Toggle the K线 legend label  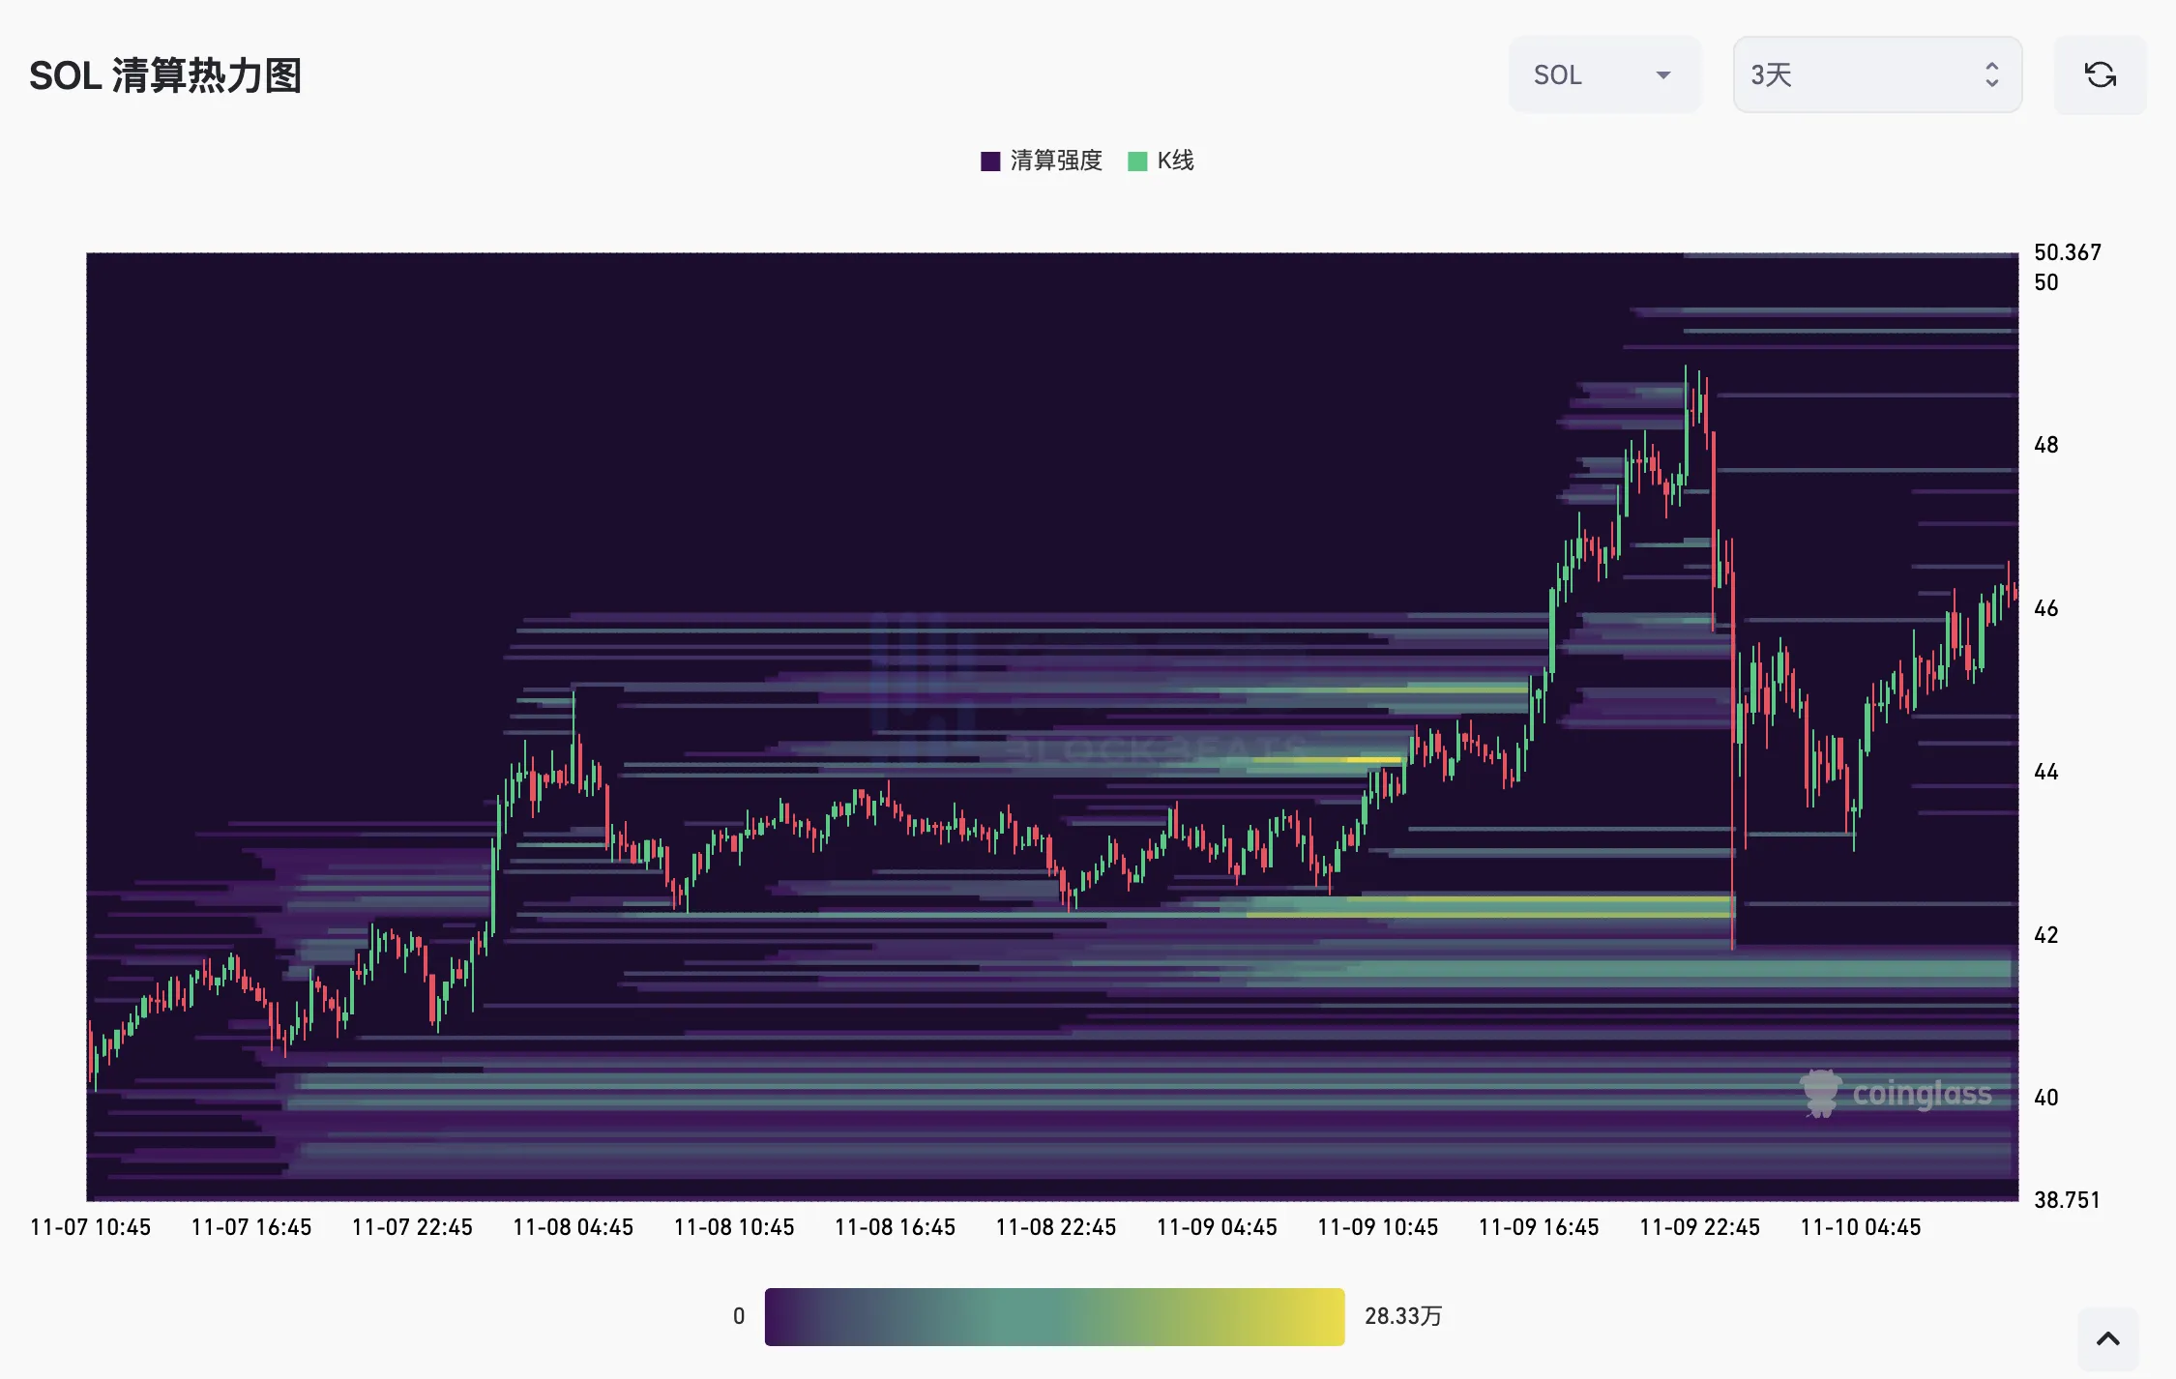(1175, 161)
